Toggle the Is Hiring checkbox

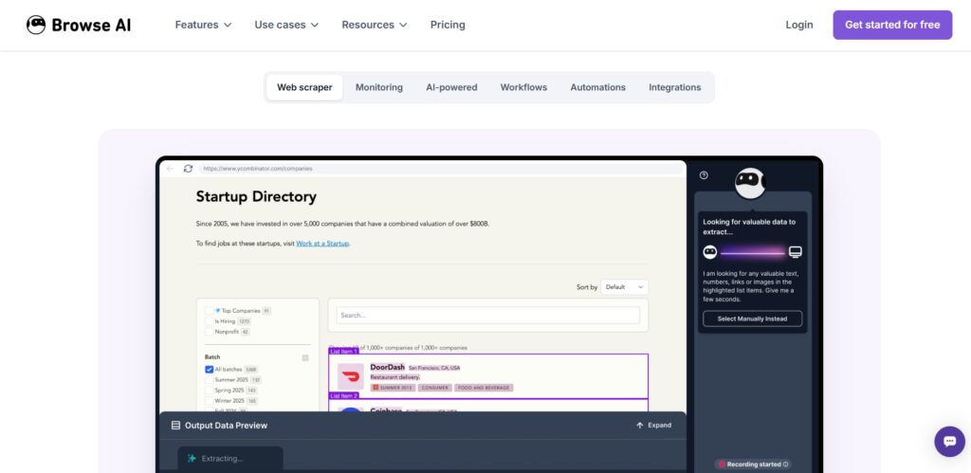tap(210, 321)
